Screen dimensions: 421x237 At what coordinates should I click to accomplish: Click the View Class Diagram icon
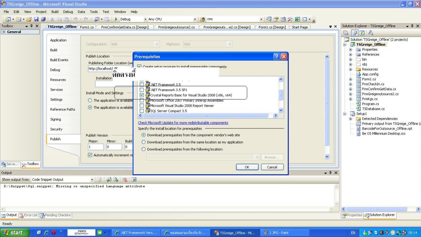370,33
